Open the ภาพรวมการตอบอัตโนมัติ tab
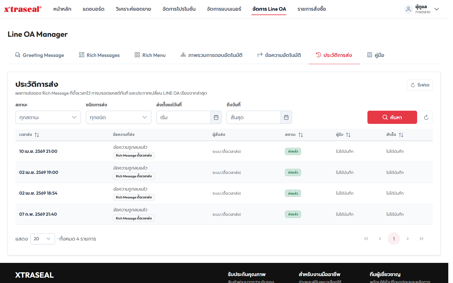Screen dimensions: 453x283 pyautogui.click(x=211, y=55)
